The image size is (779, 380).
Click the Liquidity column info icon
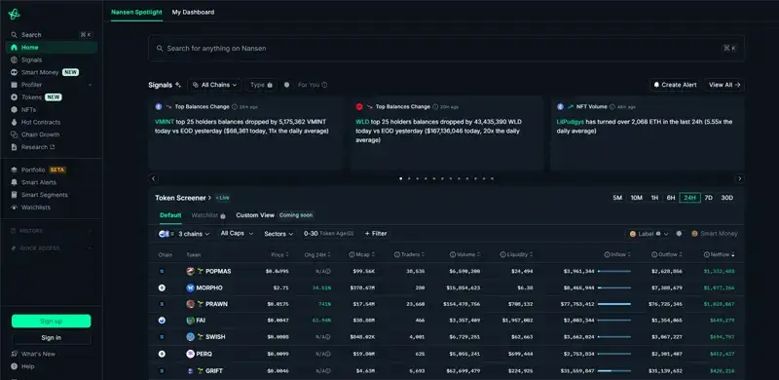(x=503, y=254)
